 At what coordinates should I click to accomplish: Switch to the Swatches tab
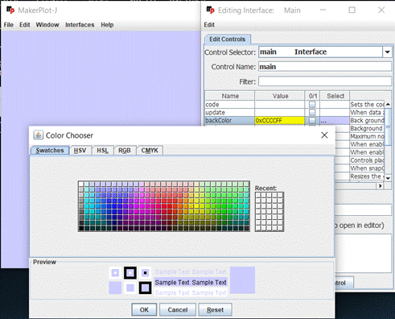50,151
